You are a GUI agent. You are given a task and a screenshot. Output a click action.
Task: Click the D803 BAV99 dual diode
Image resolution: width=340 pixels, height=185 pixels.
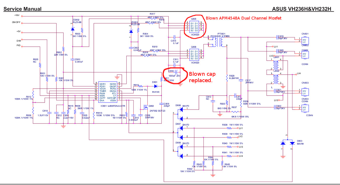(x=288, y=143)
